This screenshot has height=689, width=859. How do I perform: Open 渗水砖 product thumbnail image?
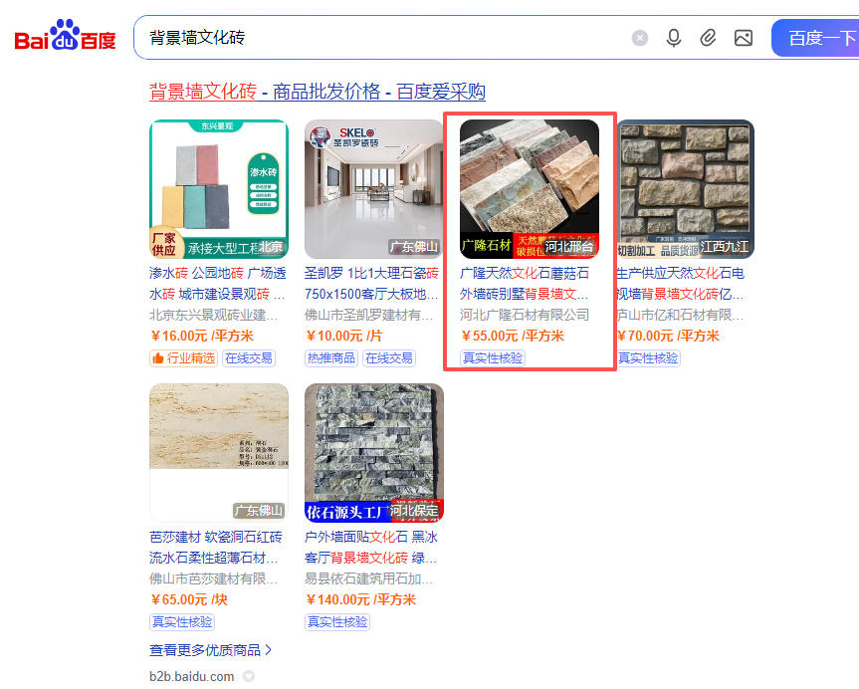[x=218, y=189]
